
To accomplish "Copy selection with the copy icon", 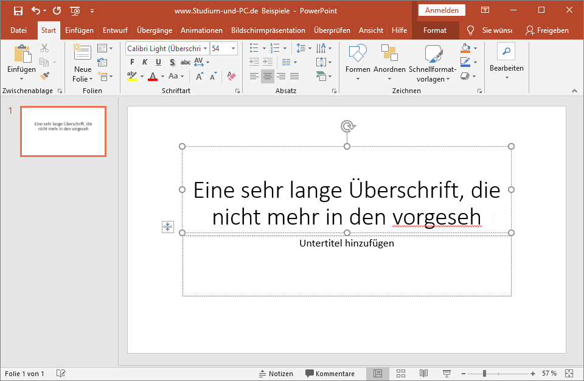I will (x=44, y=62).
